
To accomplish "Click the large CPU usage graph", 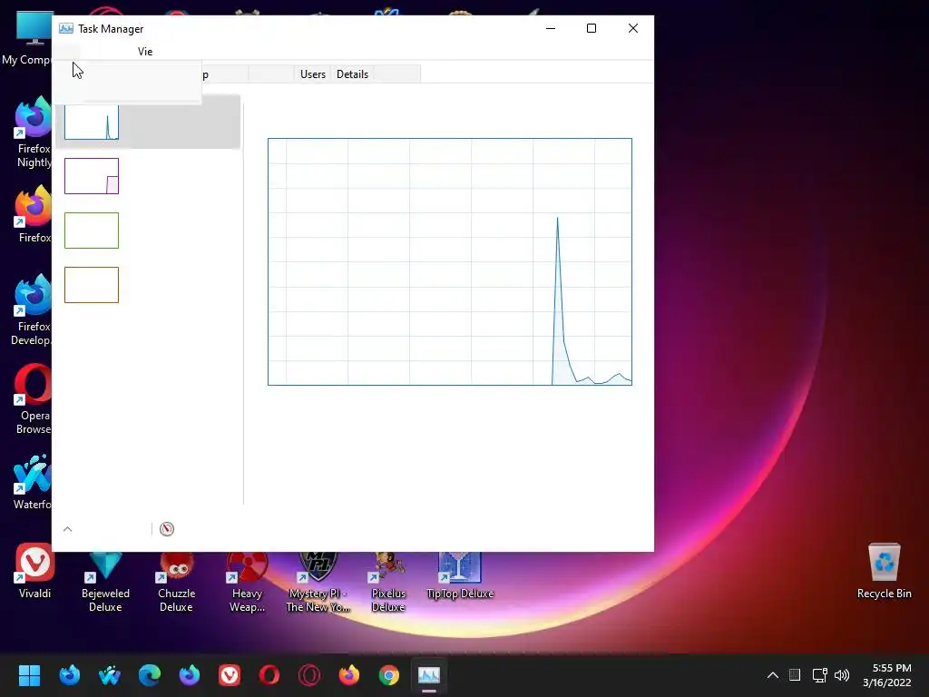I will pos(450,261).
